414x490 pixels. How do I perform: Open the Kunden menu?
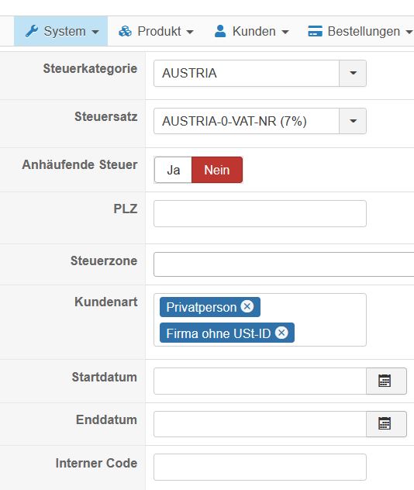click(251, 31)
